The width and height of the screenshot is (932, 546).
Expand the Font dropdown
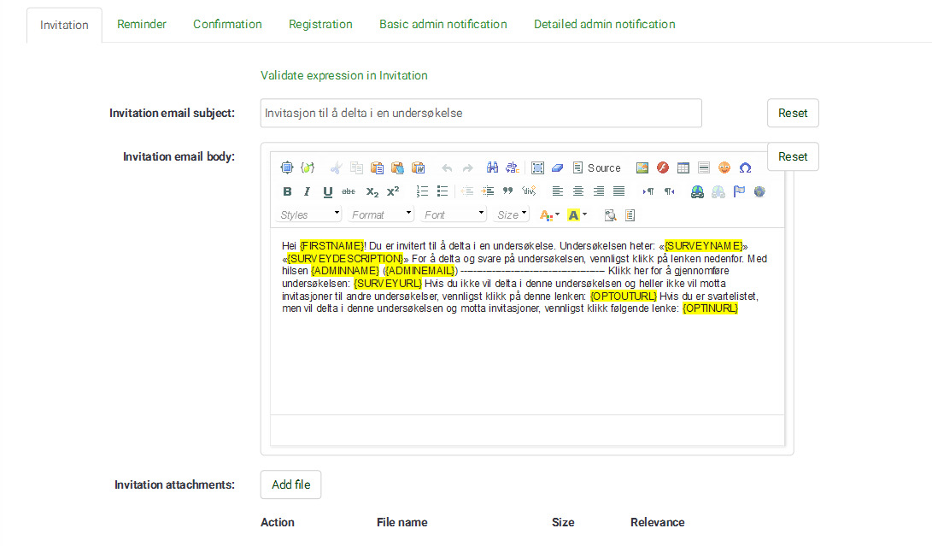point(454,214)
